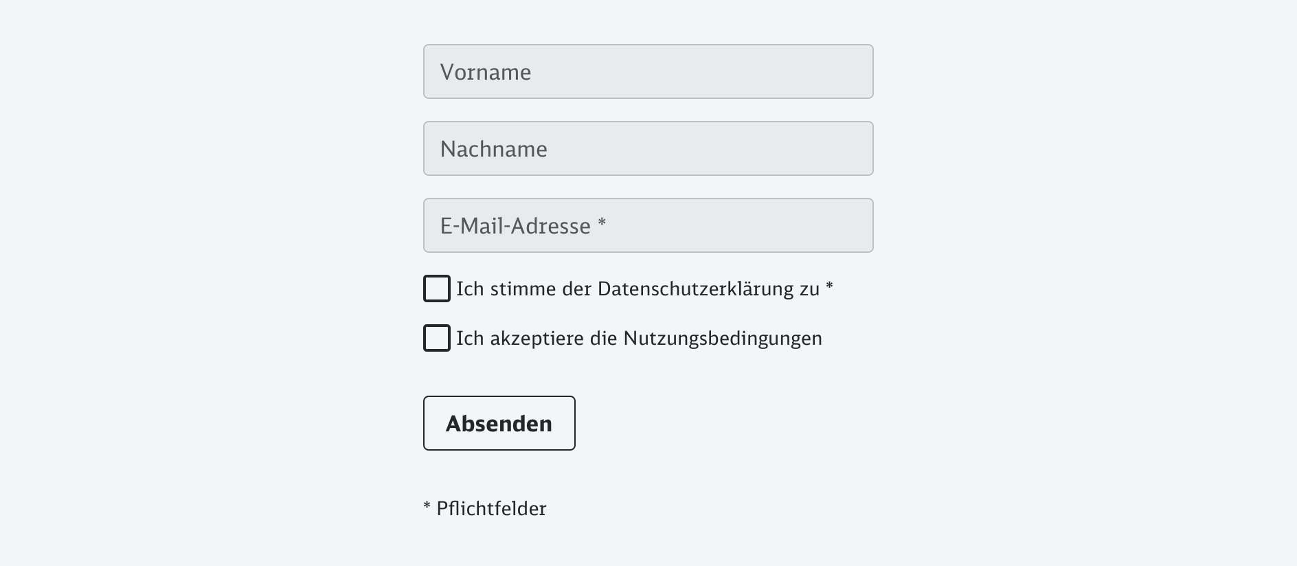Click the word 'Nutzungsbedingungen' in the terms label
Viewport: 1297px width, 566px height.
pyautogui.click(x=723, y=339)
